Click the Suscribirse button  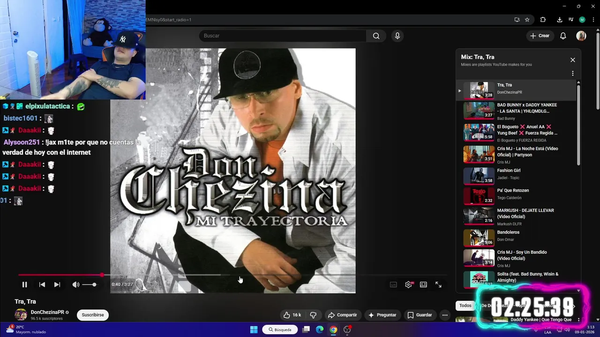pyautogui.click(x=93, y=315)
